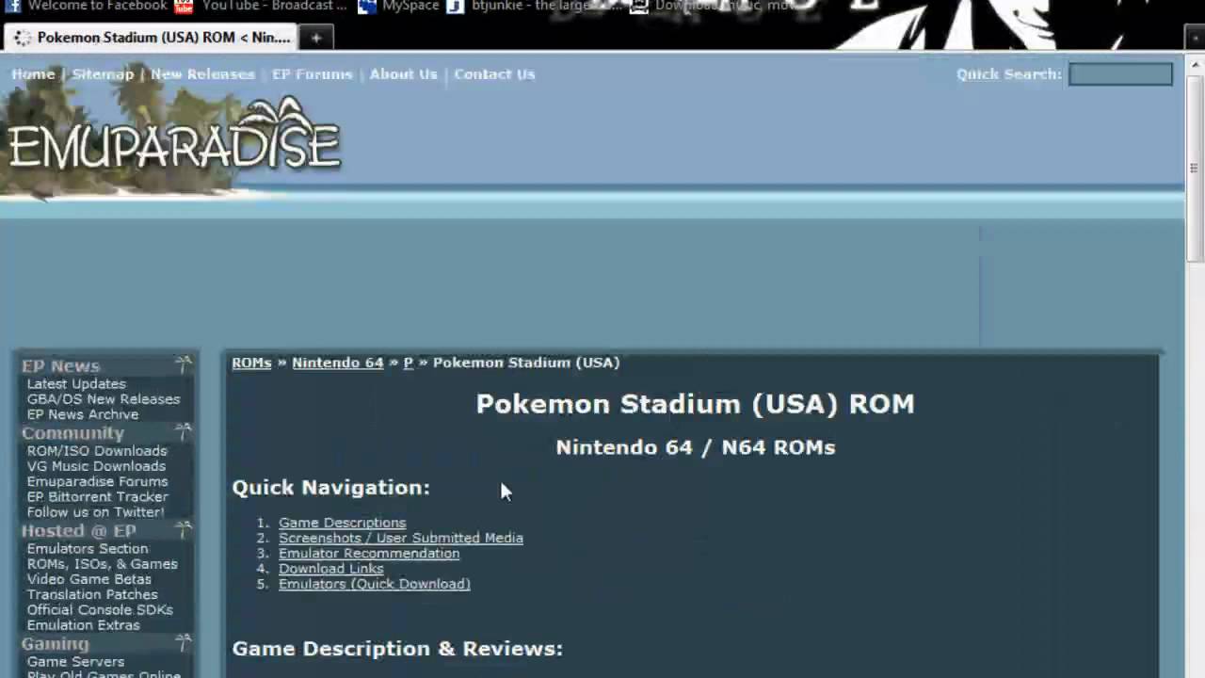Select the Pokemon Stadium (USA) ROM tab

(153, 38)
